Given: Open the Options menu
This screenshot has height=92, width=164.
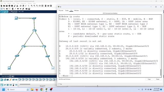Looking at the screenshot, I should click(9, 3).
